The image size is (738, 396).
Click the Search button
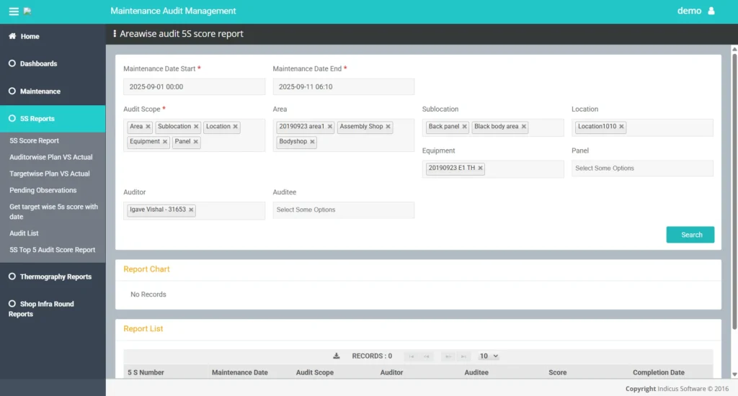(x=690, y=235)
